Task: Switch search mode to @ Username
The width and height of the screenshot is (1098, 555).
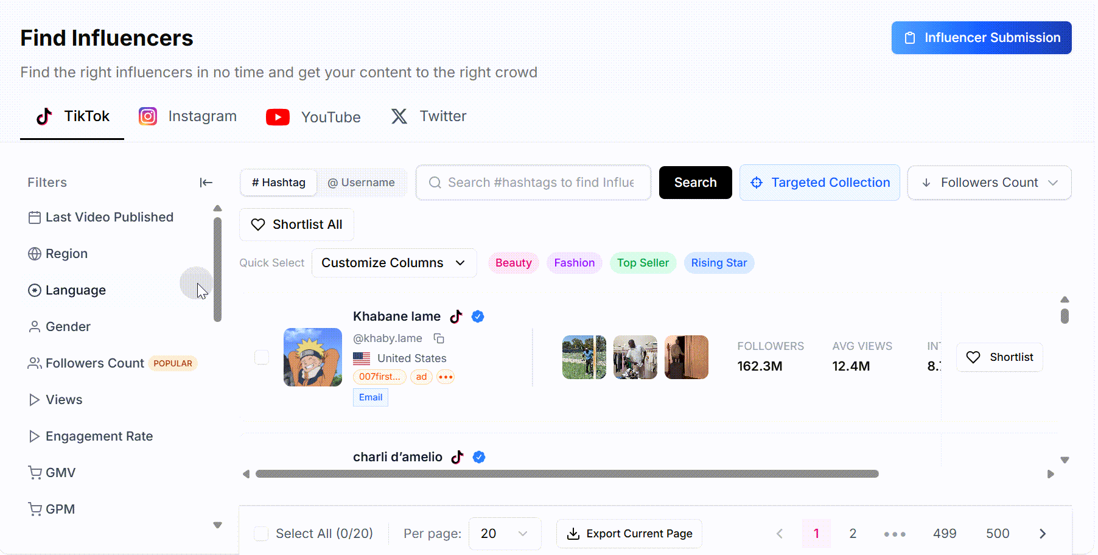Action: 361,183
